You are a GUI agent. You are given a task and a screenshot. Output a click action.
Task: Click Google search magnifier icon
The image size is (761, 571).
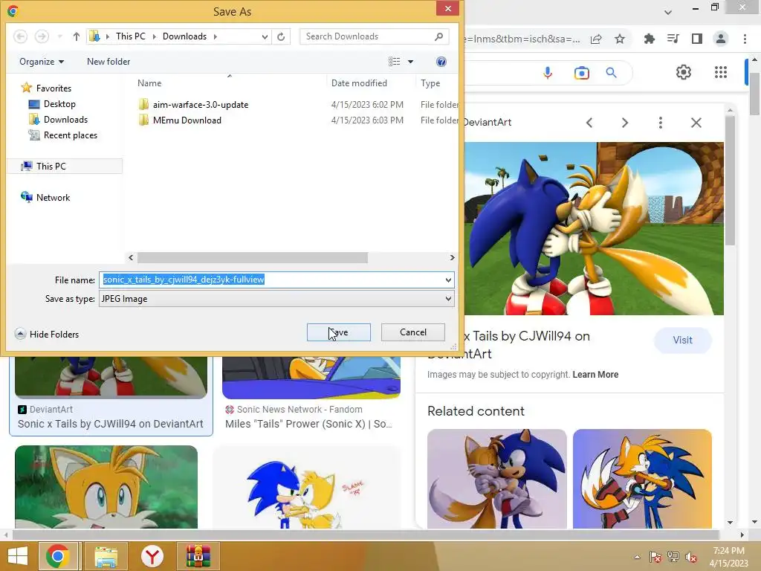pos(612,73)
